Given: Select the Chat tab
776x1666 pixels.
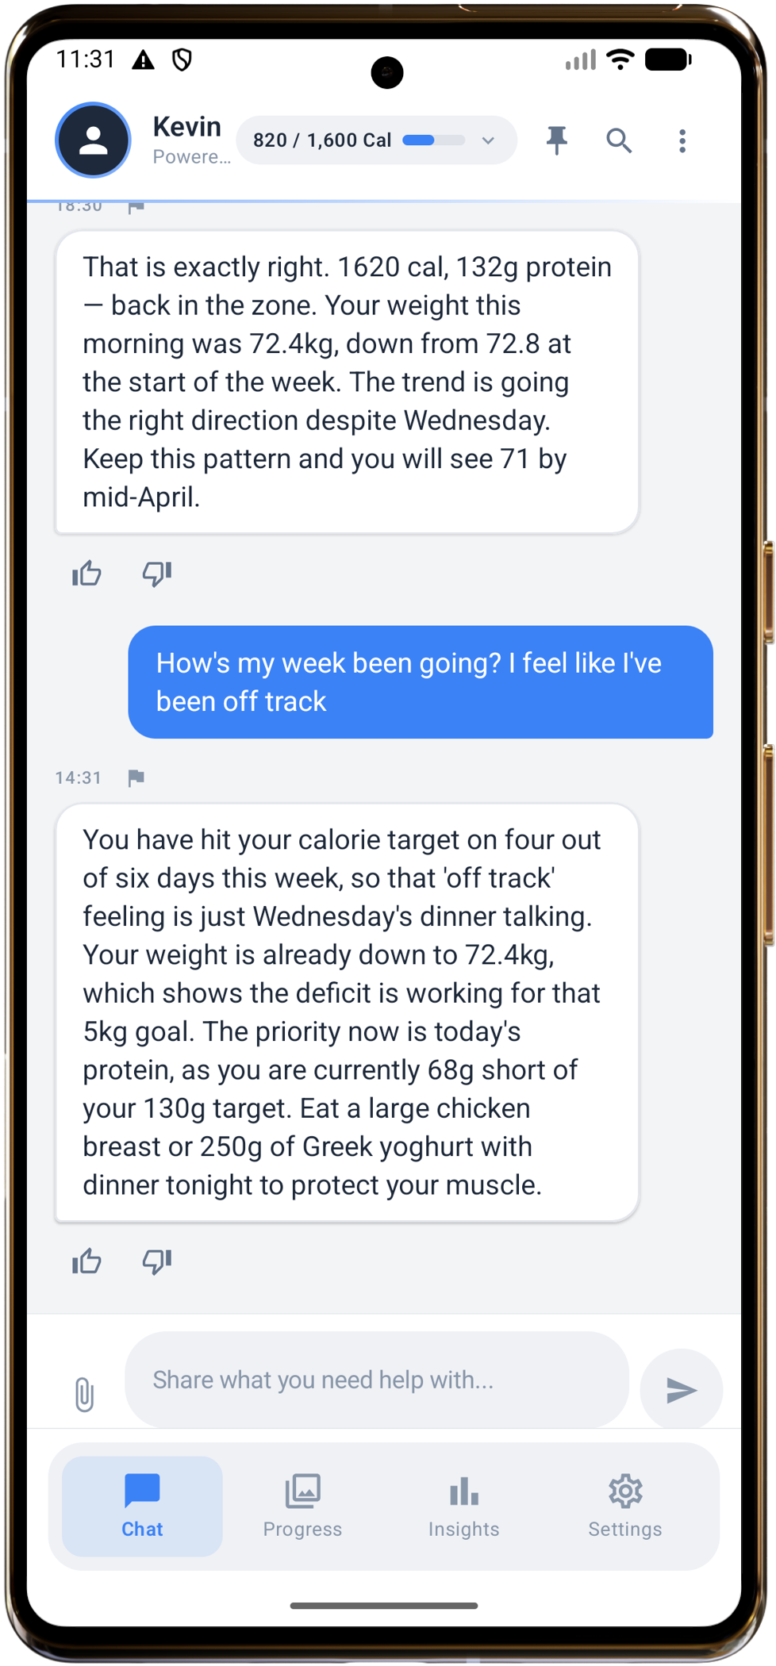Looking at the screenshot, I should point(141,1506).
